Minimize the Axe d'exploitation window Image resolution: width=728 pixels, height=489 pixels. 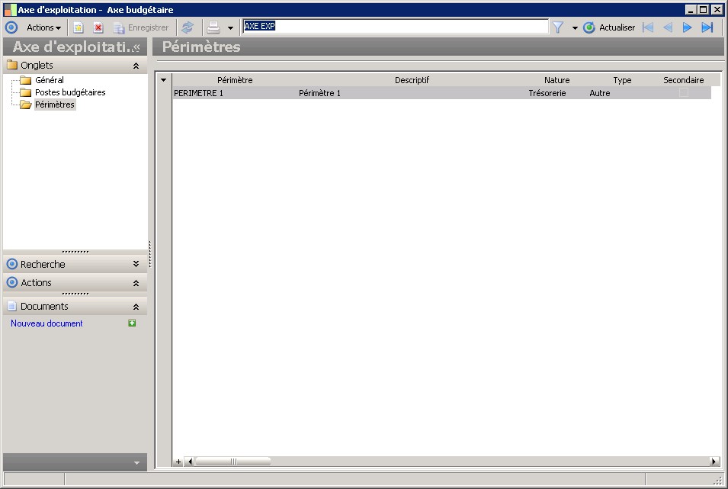pos(691,10)
